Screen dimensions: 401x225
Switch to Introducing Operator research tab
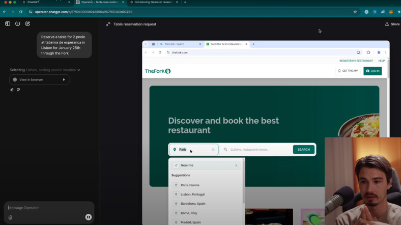click(154, 2)
